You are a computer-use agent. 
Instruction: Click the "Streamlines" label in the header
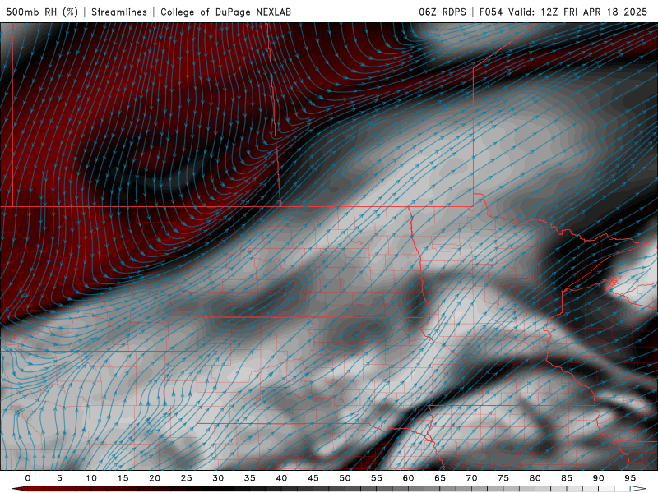(119, 12)
